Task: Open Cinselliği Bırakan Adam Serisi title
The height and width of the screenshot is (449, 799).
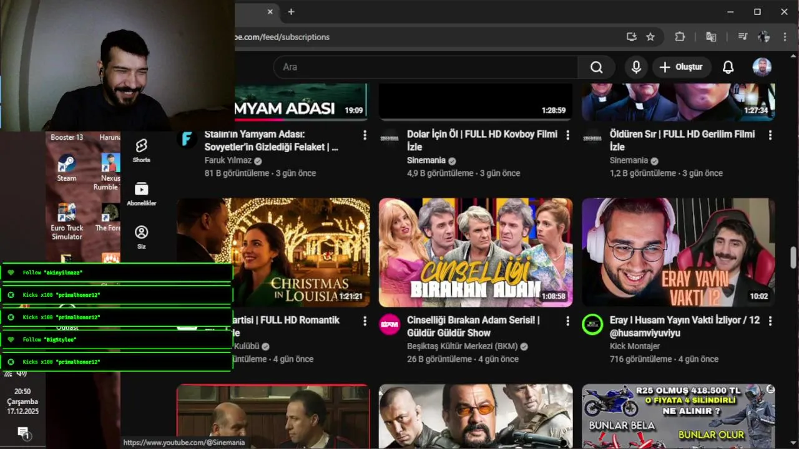Action: tap(473, 326)
